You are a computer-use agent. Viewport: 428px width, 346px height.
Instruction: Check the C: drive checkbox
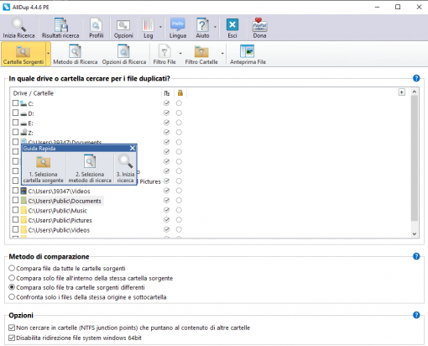[x=15, y=103]
